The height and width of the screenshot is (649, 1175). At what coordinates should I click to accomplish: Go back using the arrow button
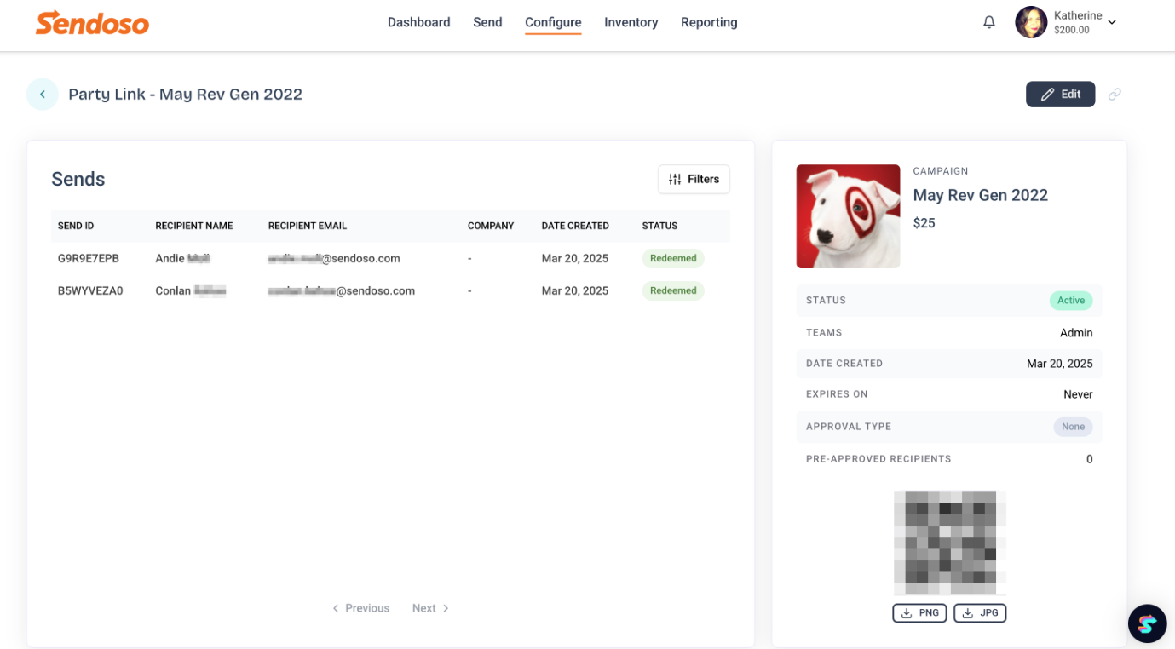[x=43, y=95]
